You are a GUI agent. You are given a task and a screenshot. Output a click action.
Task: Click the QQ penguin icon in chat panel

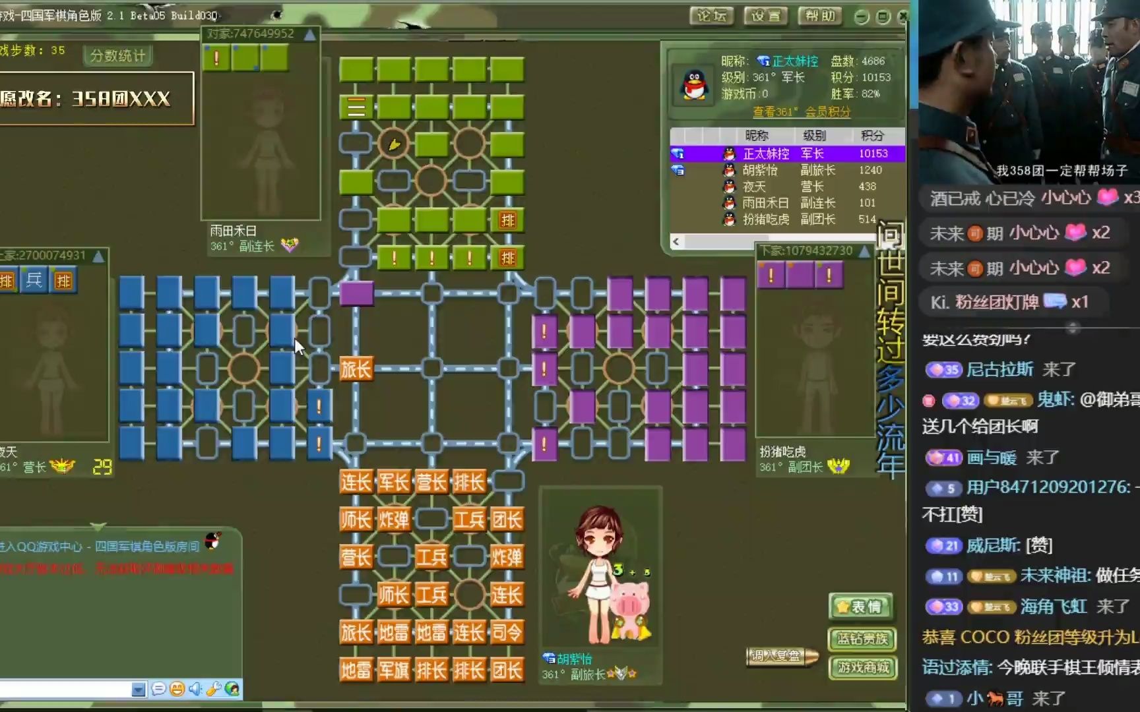[212, 541]
